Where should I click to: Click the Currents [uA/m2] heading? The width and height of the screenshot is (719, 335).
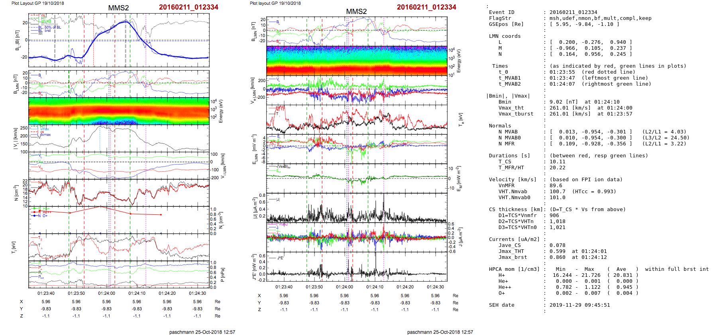[514, 239]
